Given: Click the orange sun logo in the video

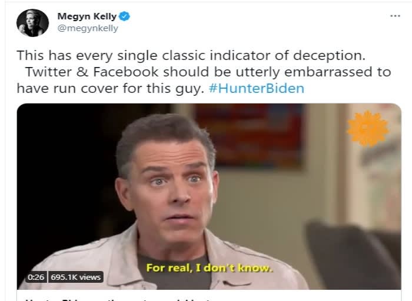Looking at the screenshot, I should pyautogui.click(x=368, y=129).
